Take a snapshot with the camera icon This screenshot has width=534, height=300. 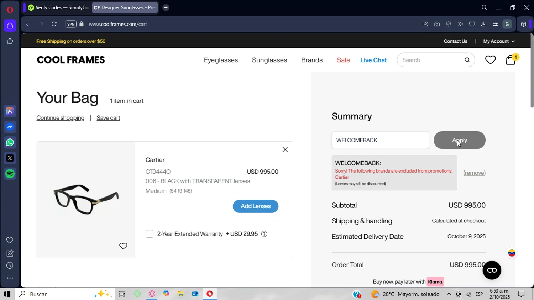(437, 24)
